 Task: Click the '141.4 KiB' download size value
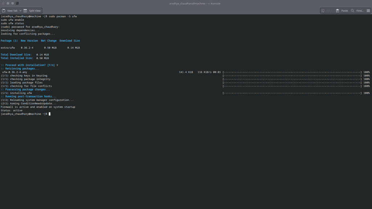pos(186,72)
